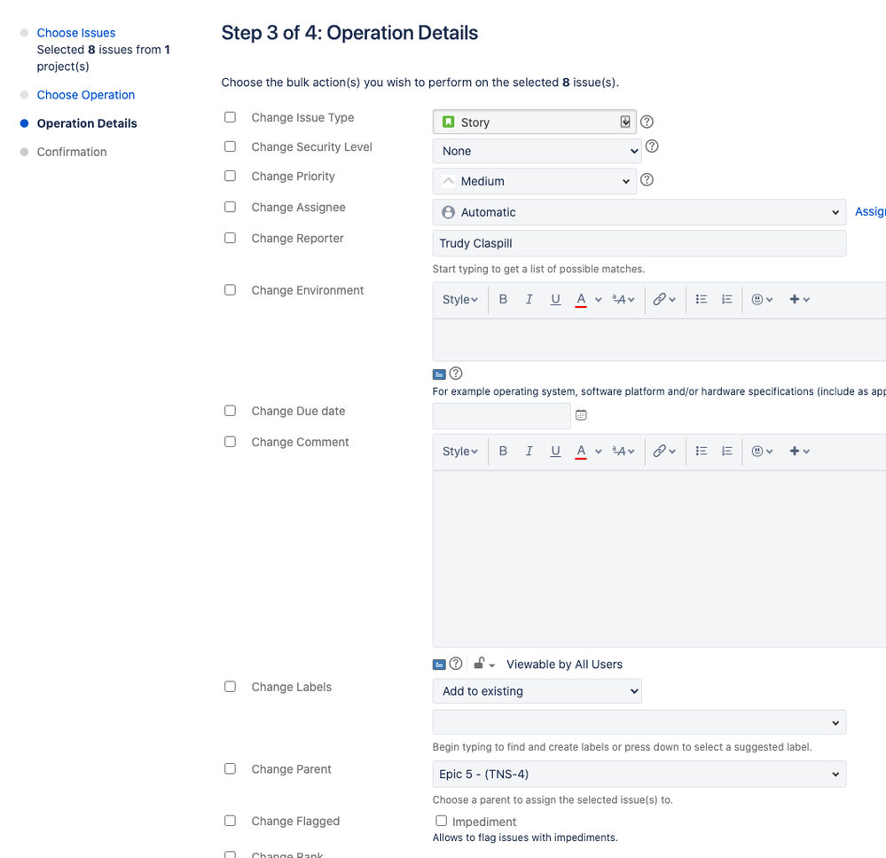Insert link in Comment editor

pos(664,451)
